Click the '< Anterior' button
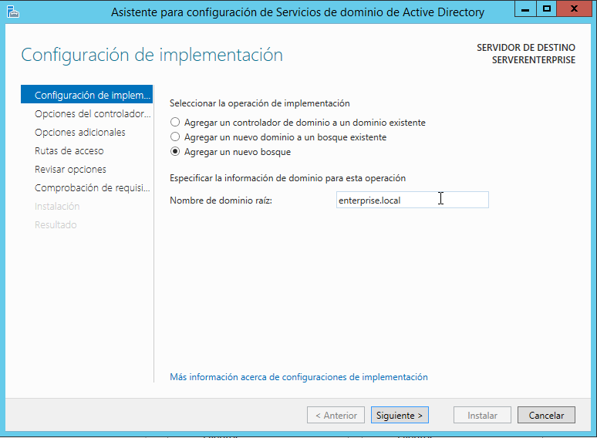 [336, 415]
